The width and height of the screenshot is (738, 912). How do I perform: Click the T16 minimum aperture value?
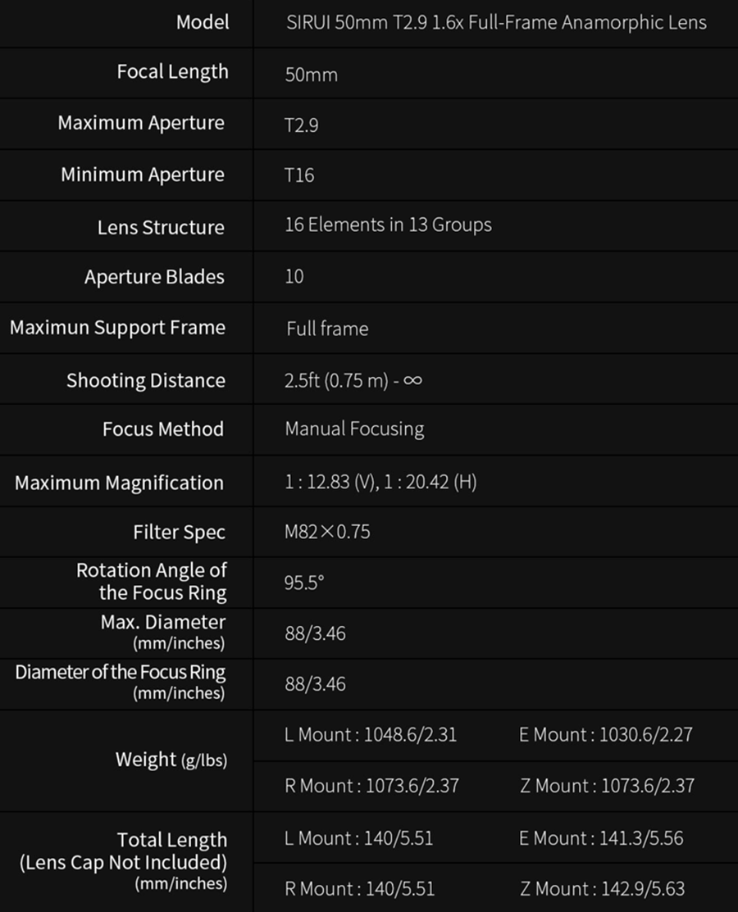click(299, 175)
